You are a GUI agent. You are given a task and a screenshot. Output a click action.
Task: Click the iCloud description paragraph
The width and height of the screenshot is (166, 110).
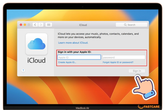98,35
